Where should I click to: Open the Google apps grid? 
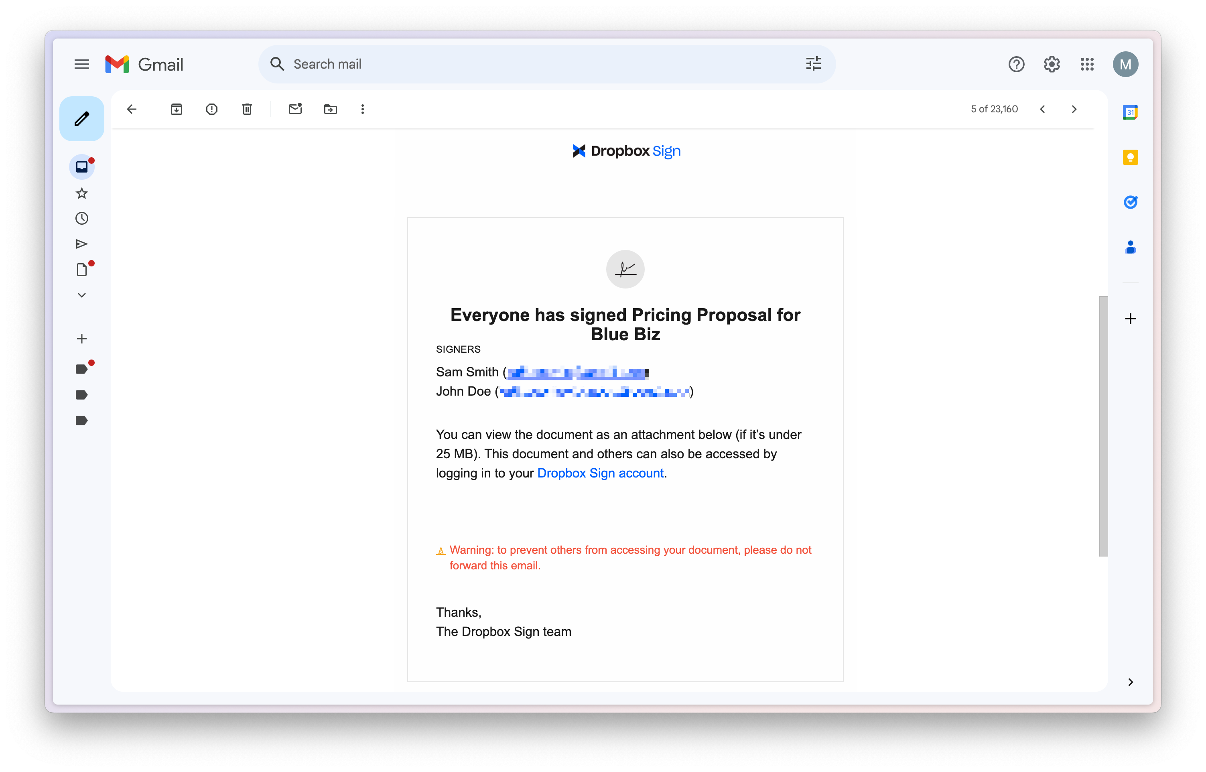[x=1087, y=64]
